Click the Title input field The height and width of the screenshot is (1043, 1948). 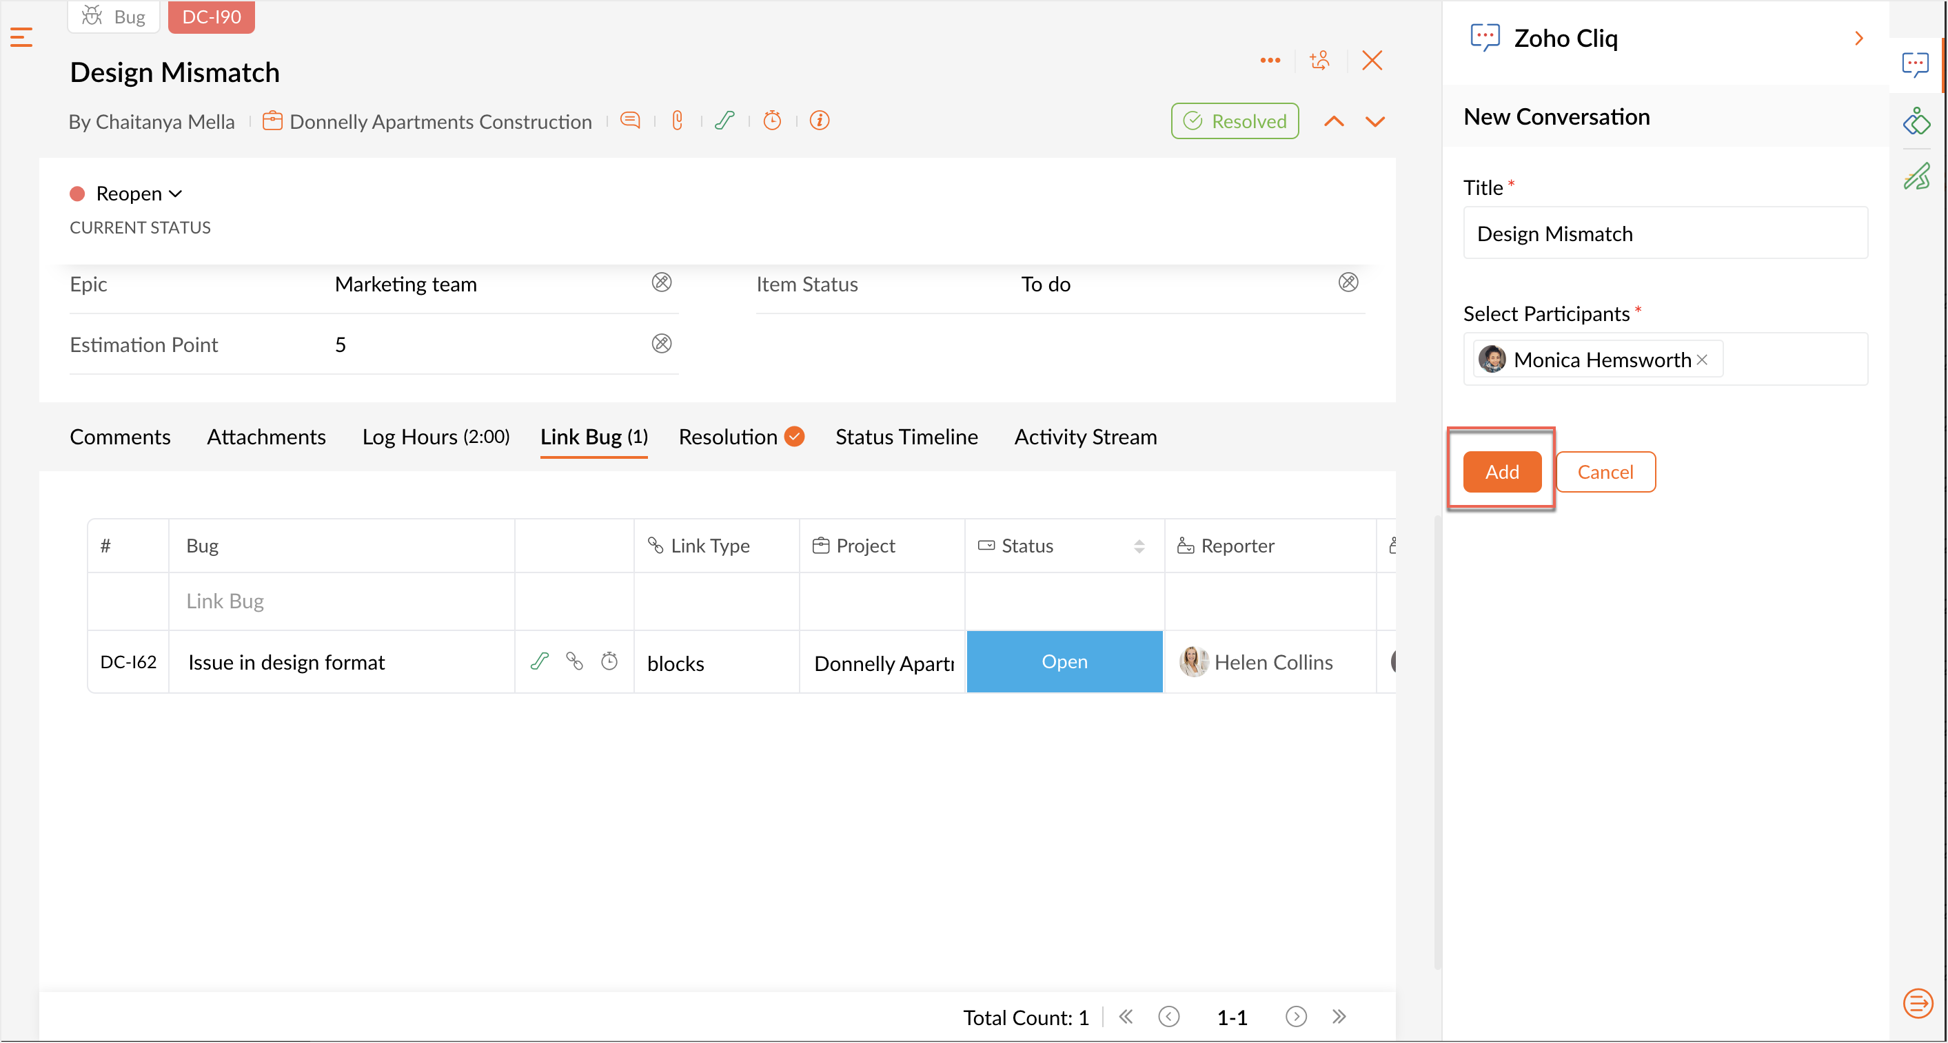coord(1665,234)
